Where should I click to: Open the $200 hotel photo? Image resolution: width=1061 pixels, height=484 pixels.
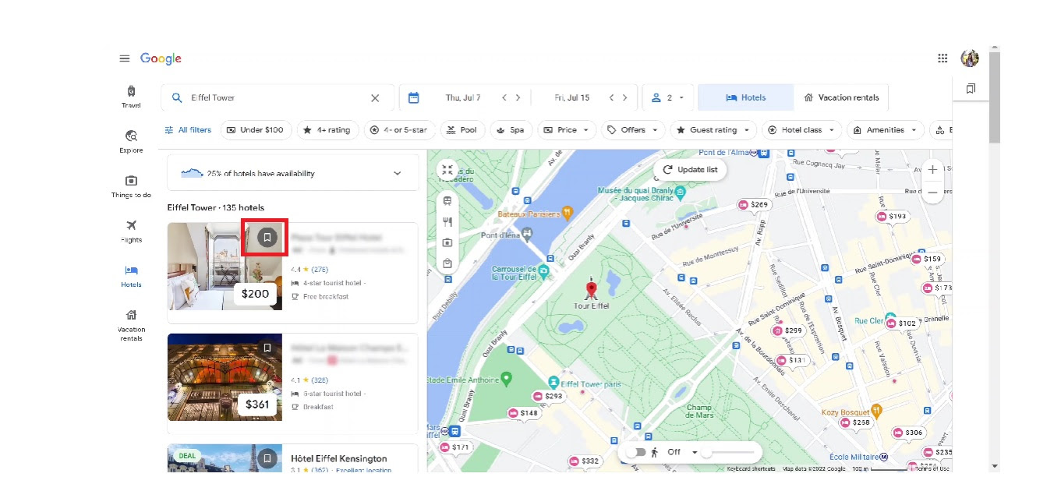[225, 267]
